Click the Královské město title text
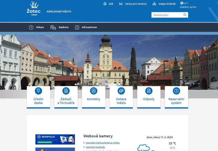This screenshot has height=151, width=218. [x=59, y=11]
